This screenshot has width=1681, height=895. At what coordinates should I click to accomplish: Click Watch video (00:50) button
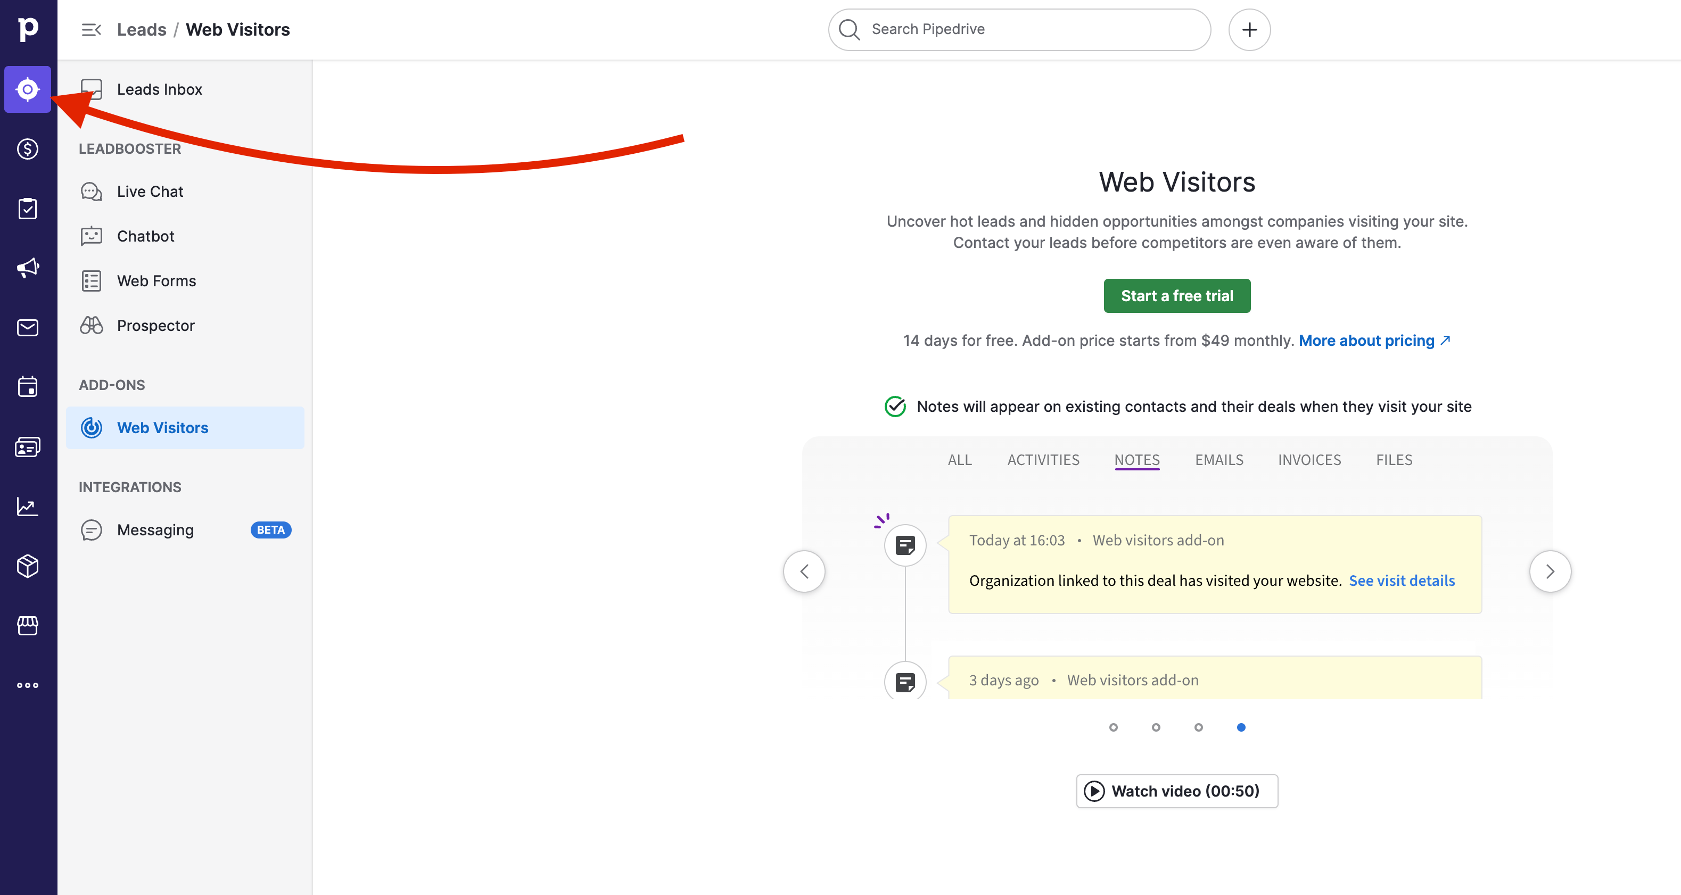1176,791
